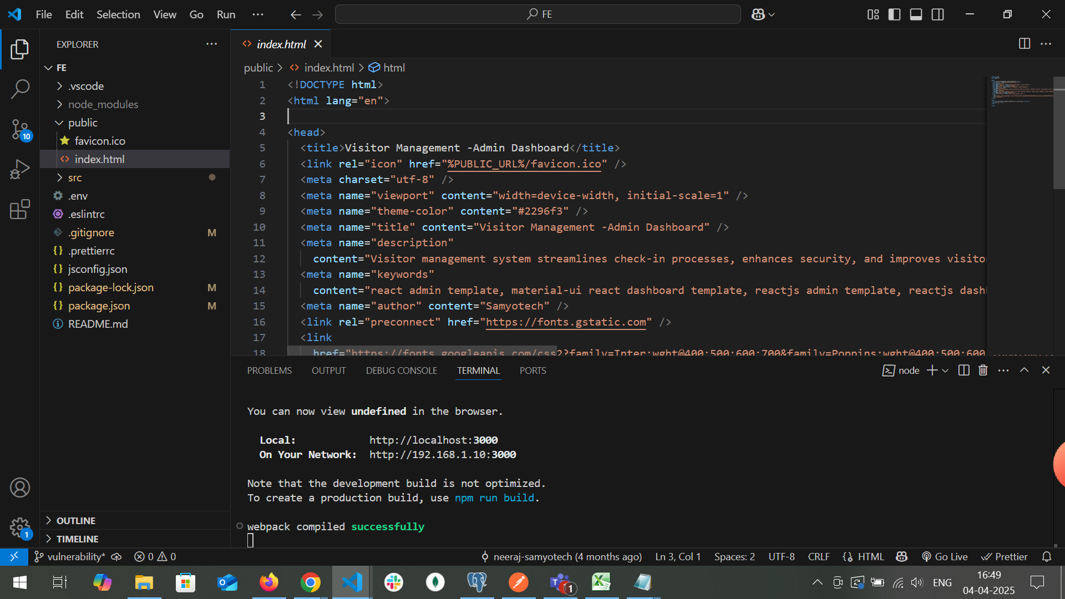Toggle the secondary side bar visibility
Image resolution: width=1065 pixels, height=599 pixels.
coord(937,14)
